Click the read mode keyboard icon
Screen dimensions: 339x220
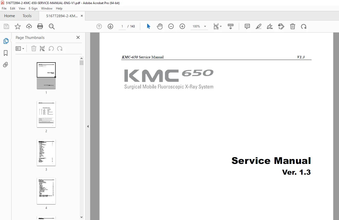(x=231, y=26)
